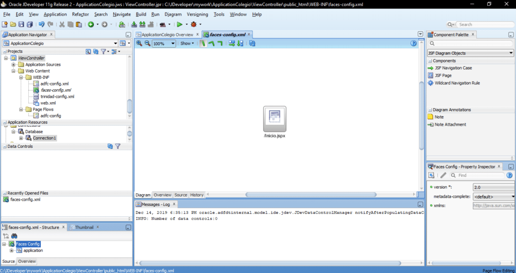Click the green Back navigation icon
This screenshot has height=273, width=516.
(x=91, y=24)
